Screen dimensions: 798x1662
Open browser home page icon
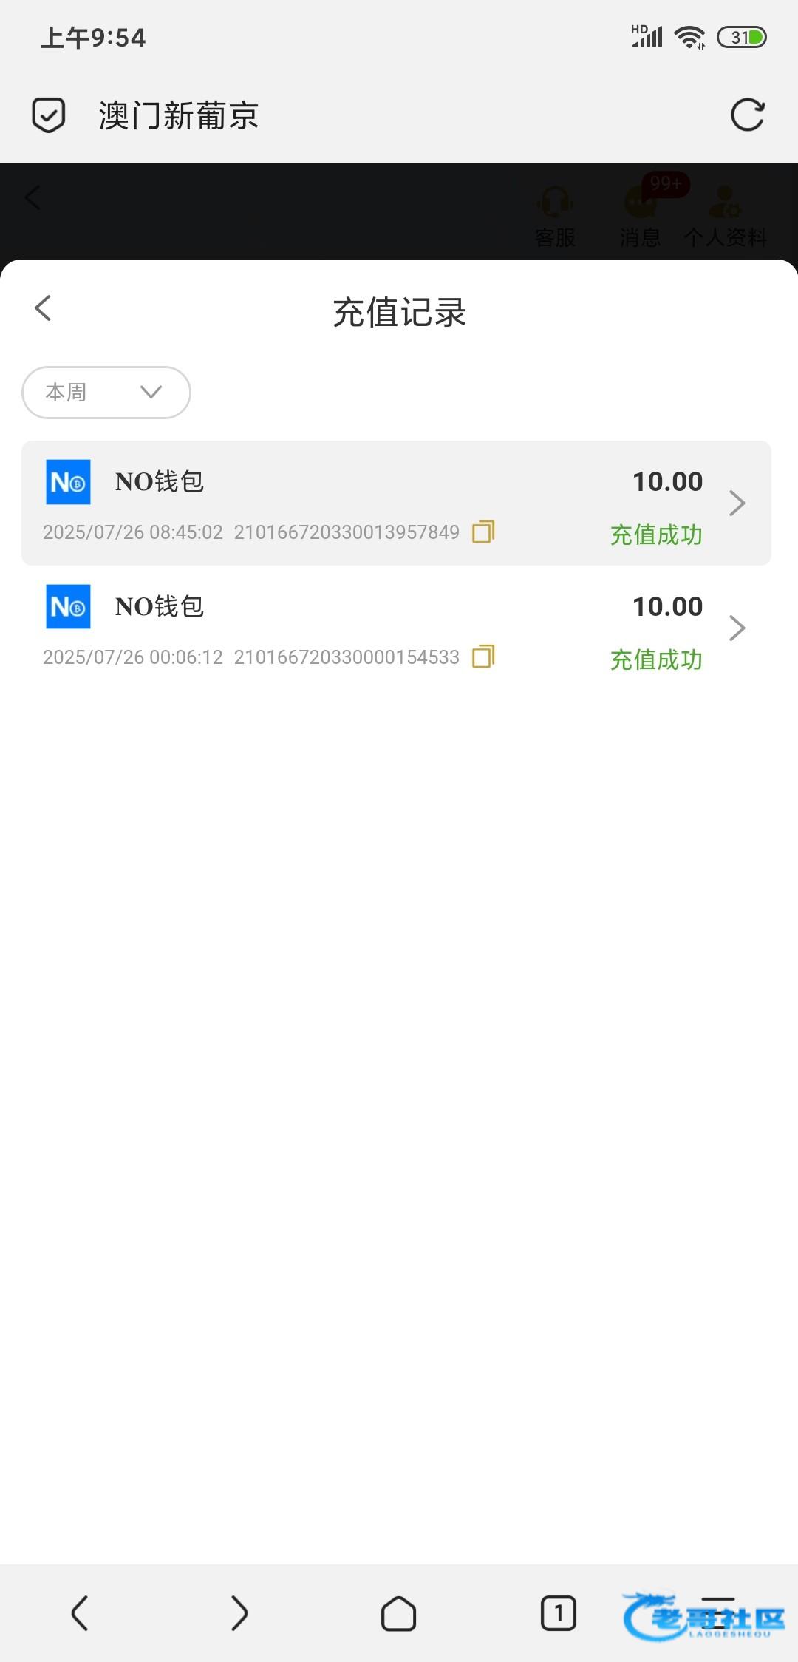tap(398, 1612)
